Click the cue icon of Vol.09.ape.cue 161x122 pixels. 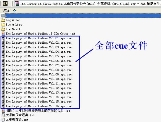point(3,74)
